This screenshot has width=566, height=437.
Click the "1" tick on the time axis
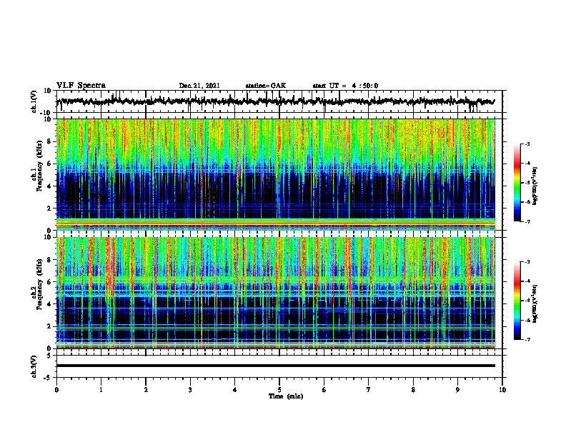101,390
